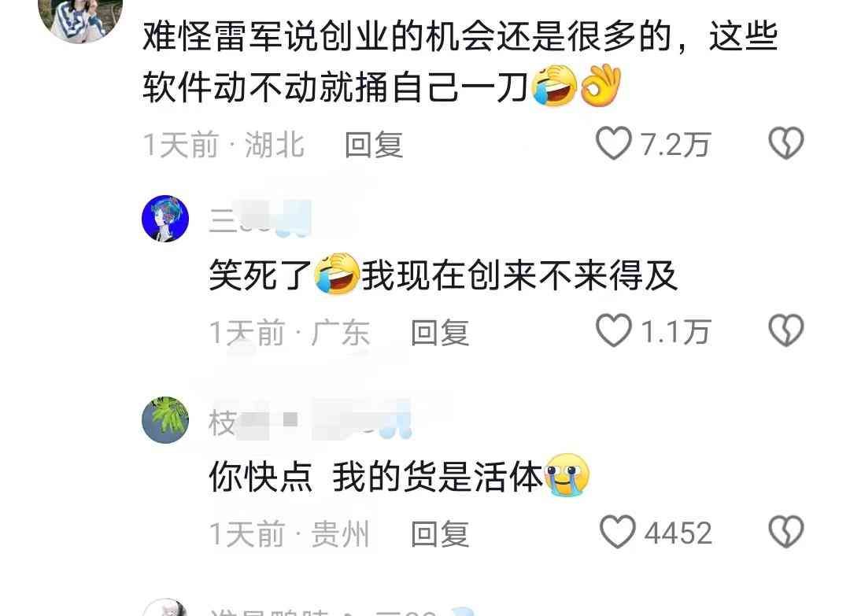Open the blue anime avatar's profile
Viewport: 850px width, 616px height.
(x=165, y=219)
